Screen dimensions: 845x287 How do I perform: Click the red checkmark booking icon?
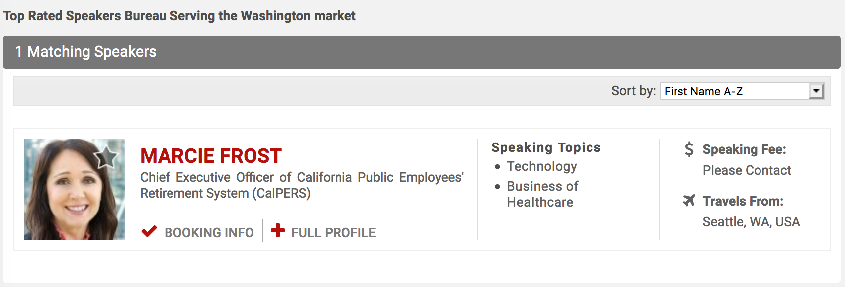click(x=149, y=232)
